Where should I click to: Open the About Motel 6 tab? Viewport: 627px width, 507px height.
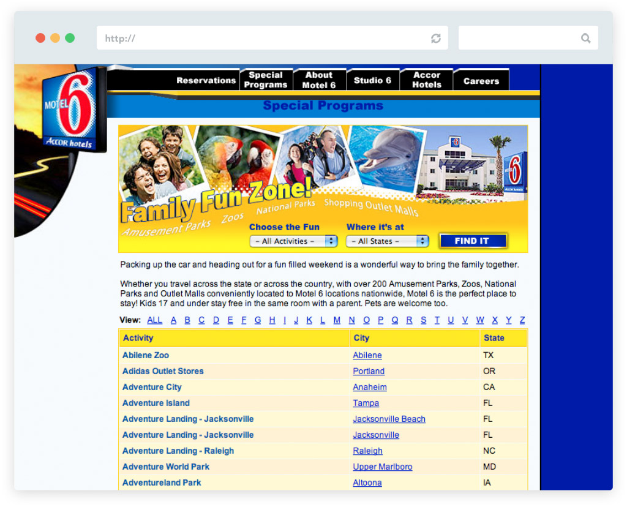point(318,80)
